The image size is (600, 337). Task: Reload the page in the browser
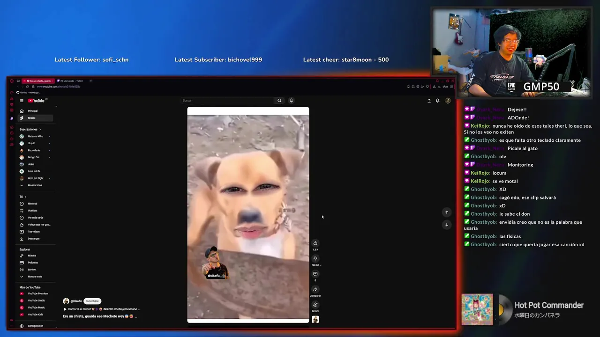(x=27, y=87)
